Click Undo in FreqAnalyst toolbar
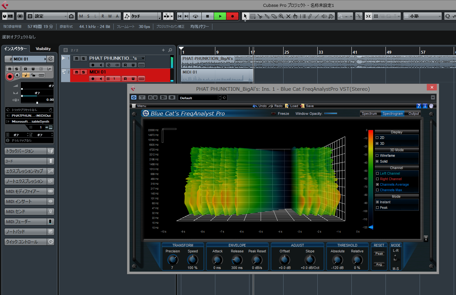456x295 pixels. pyautogui.click(x=260, y=106)
